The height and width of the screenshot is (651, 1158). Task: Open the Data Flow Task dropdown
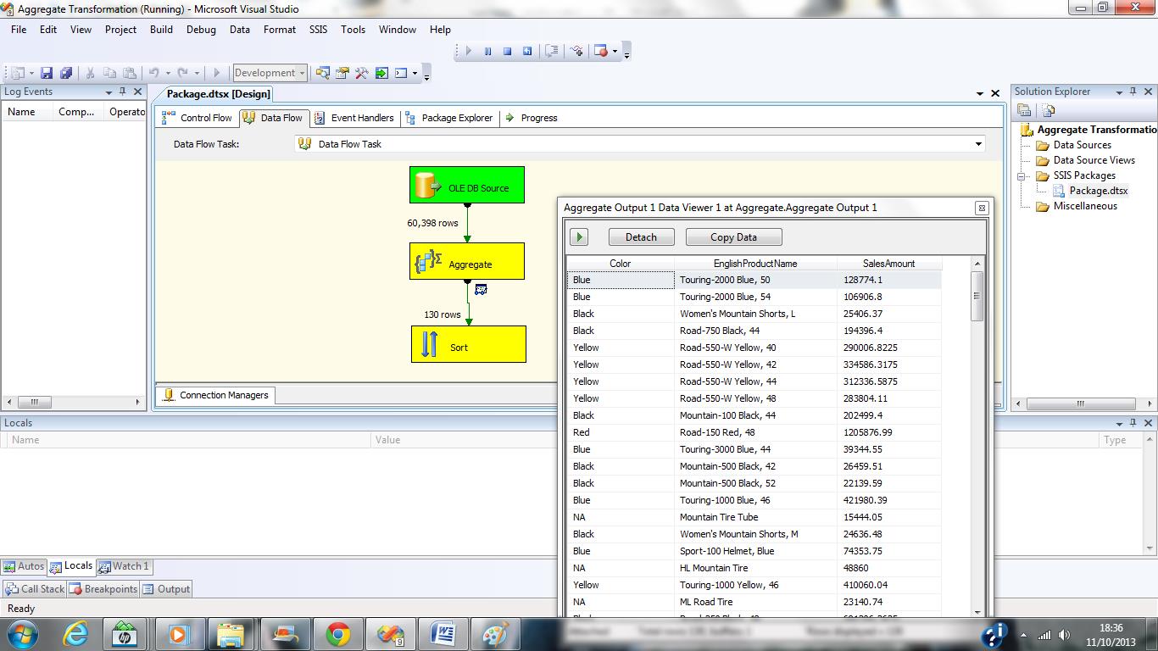978,144
